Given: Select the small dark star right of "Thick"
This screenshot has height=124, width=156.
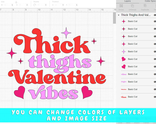Looking at the screenshot, I should (x=94, y=41).
